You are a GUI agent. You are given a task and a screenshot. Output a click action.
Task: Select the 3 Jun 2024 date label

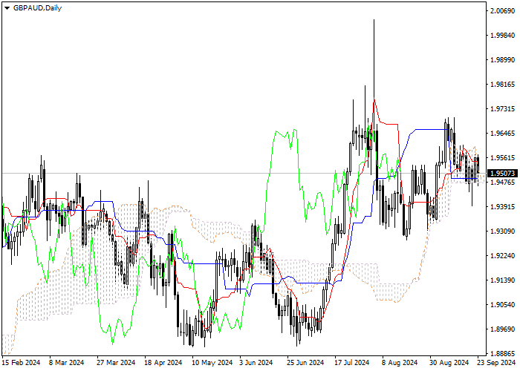(256, 363)
